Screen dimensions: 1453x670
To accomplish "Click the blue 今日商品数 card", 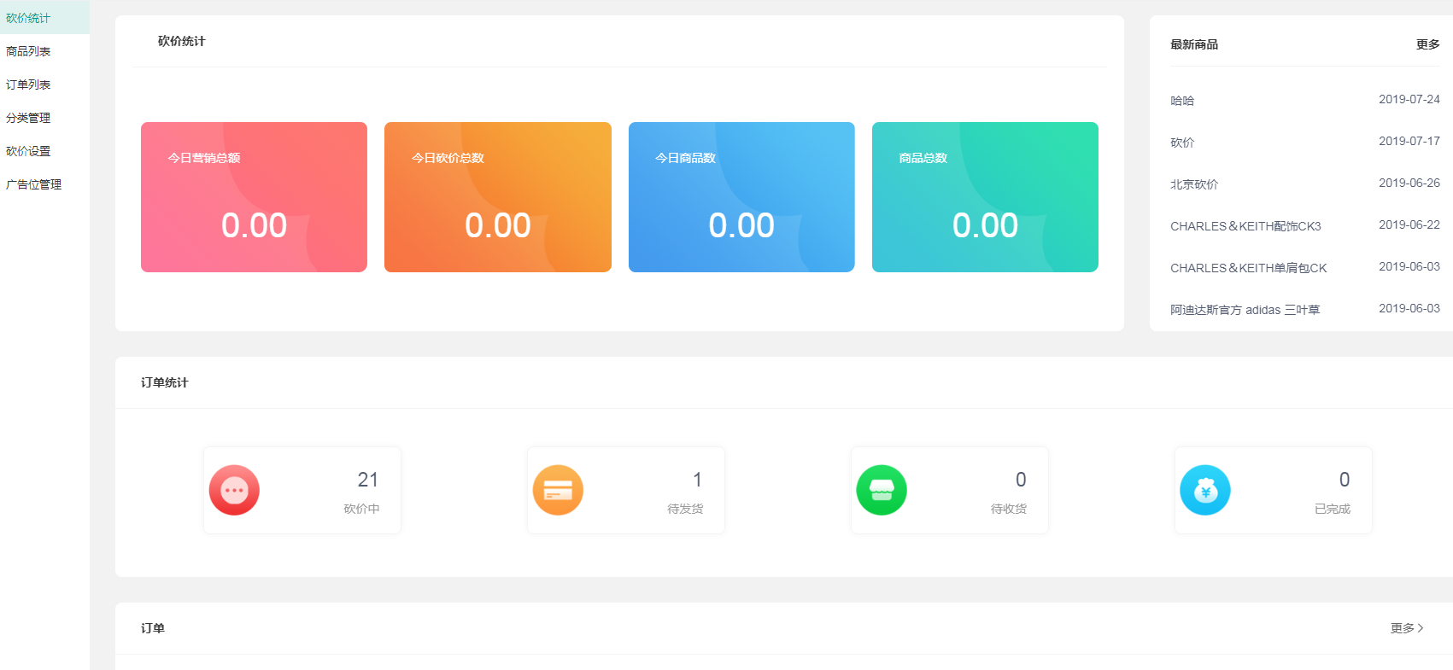I will point(741,197).
